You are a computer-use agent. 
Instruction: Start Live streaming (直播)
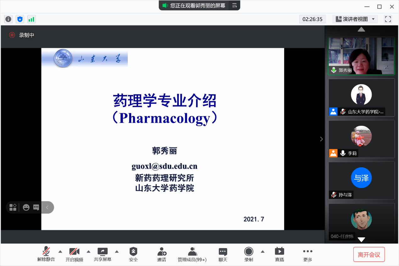279,254
